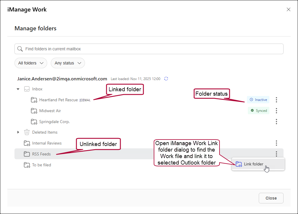Open more options for Internal Reviews
This screenshot has width=298, height=214.
click(276, 143)
